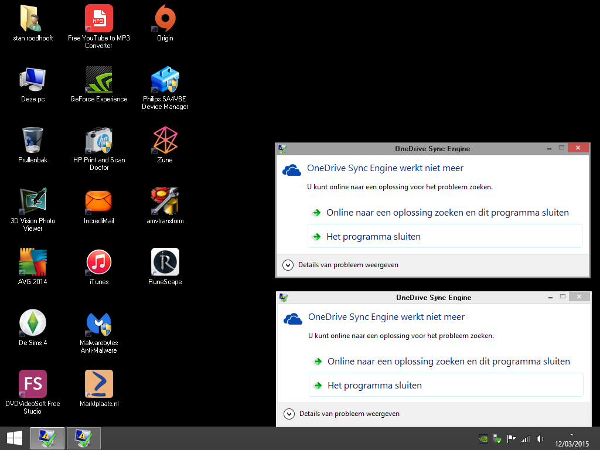Launch Free YouTube to MP3 Converter shortcut
This screenshot has height=450, width=600.
coord(98,18)
